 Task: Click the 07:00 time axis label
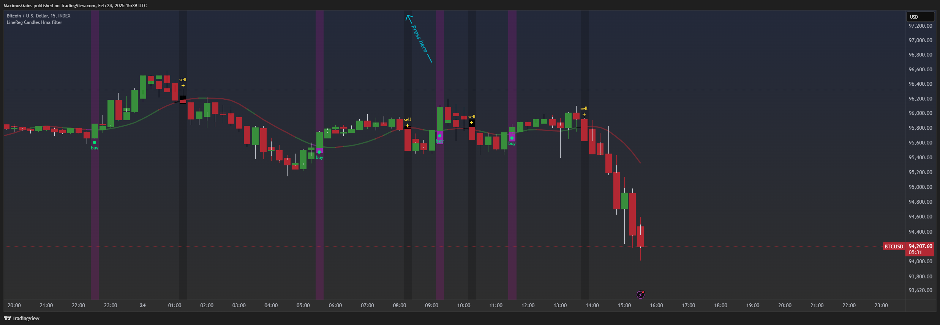point(367,305)
